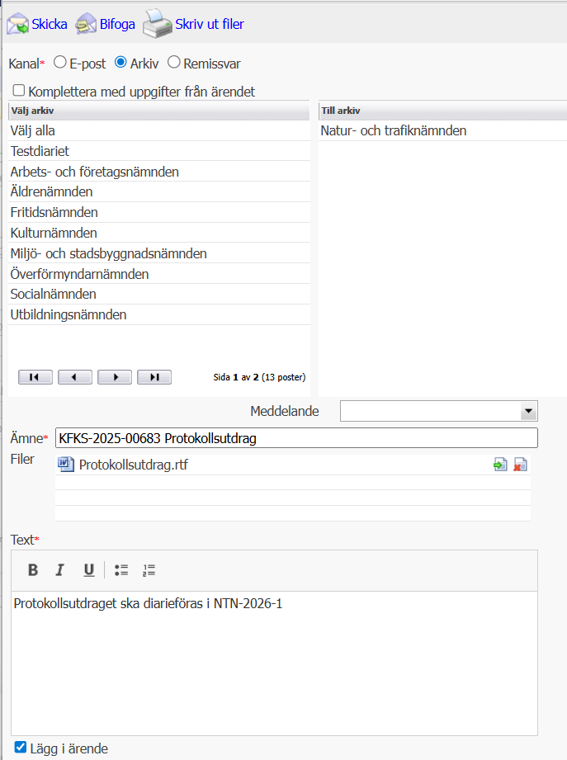Enable Komplettera med uppgifter från ärendet
This screenshot has width=567, height=760.
(x=18, y=91)
